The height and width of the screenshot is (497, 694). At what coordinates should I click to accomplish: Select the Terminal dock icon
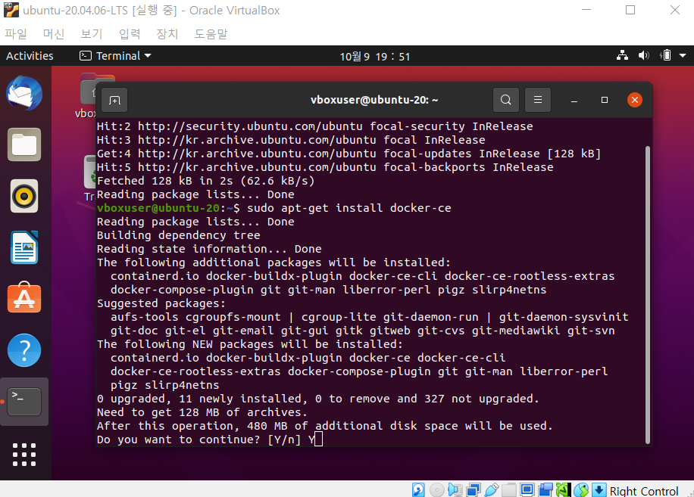point(24,402)
